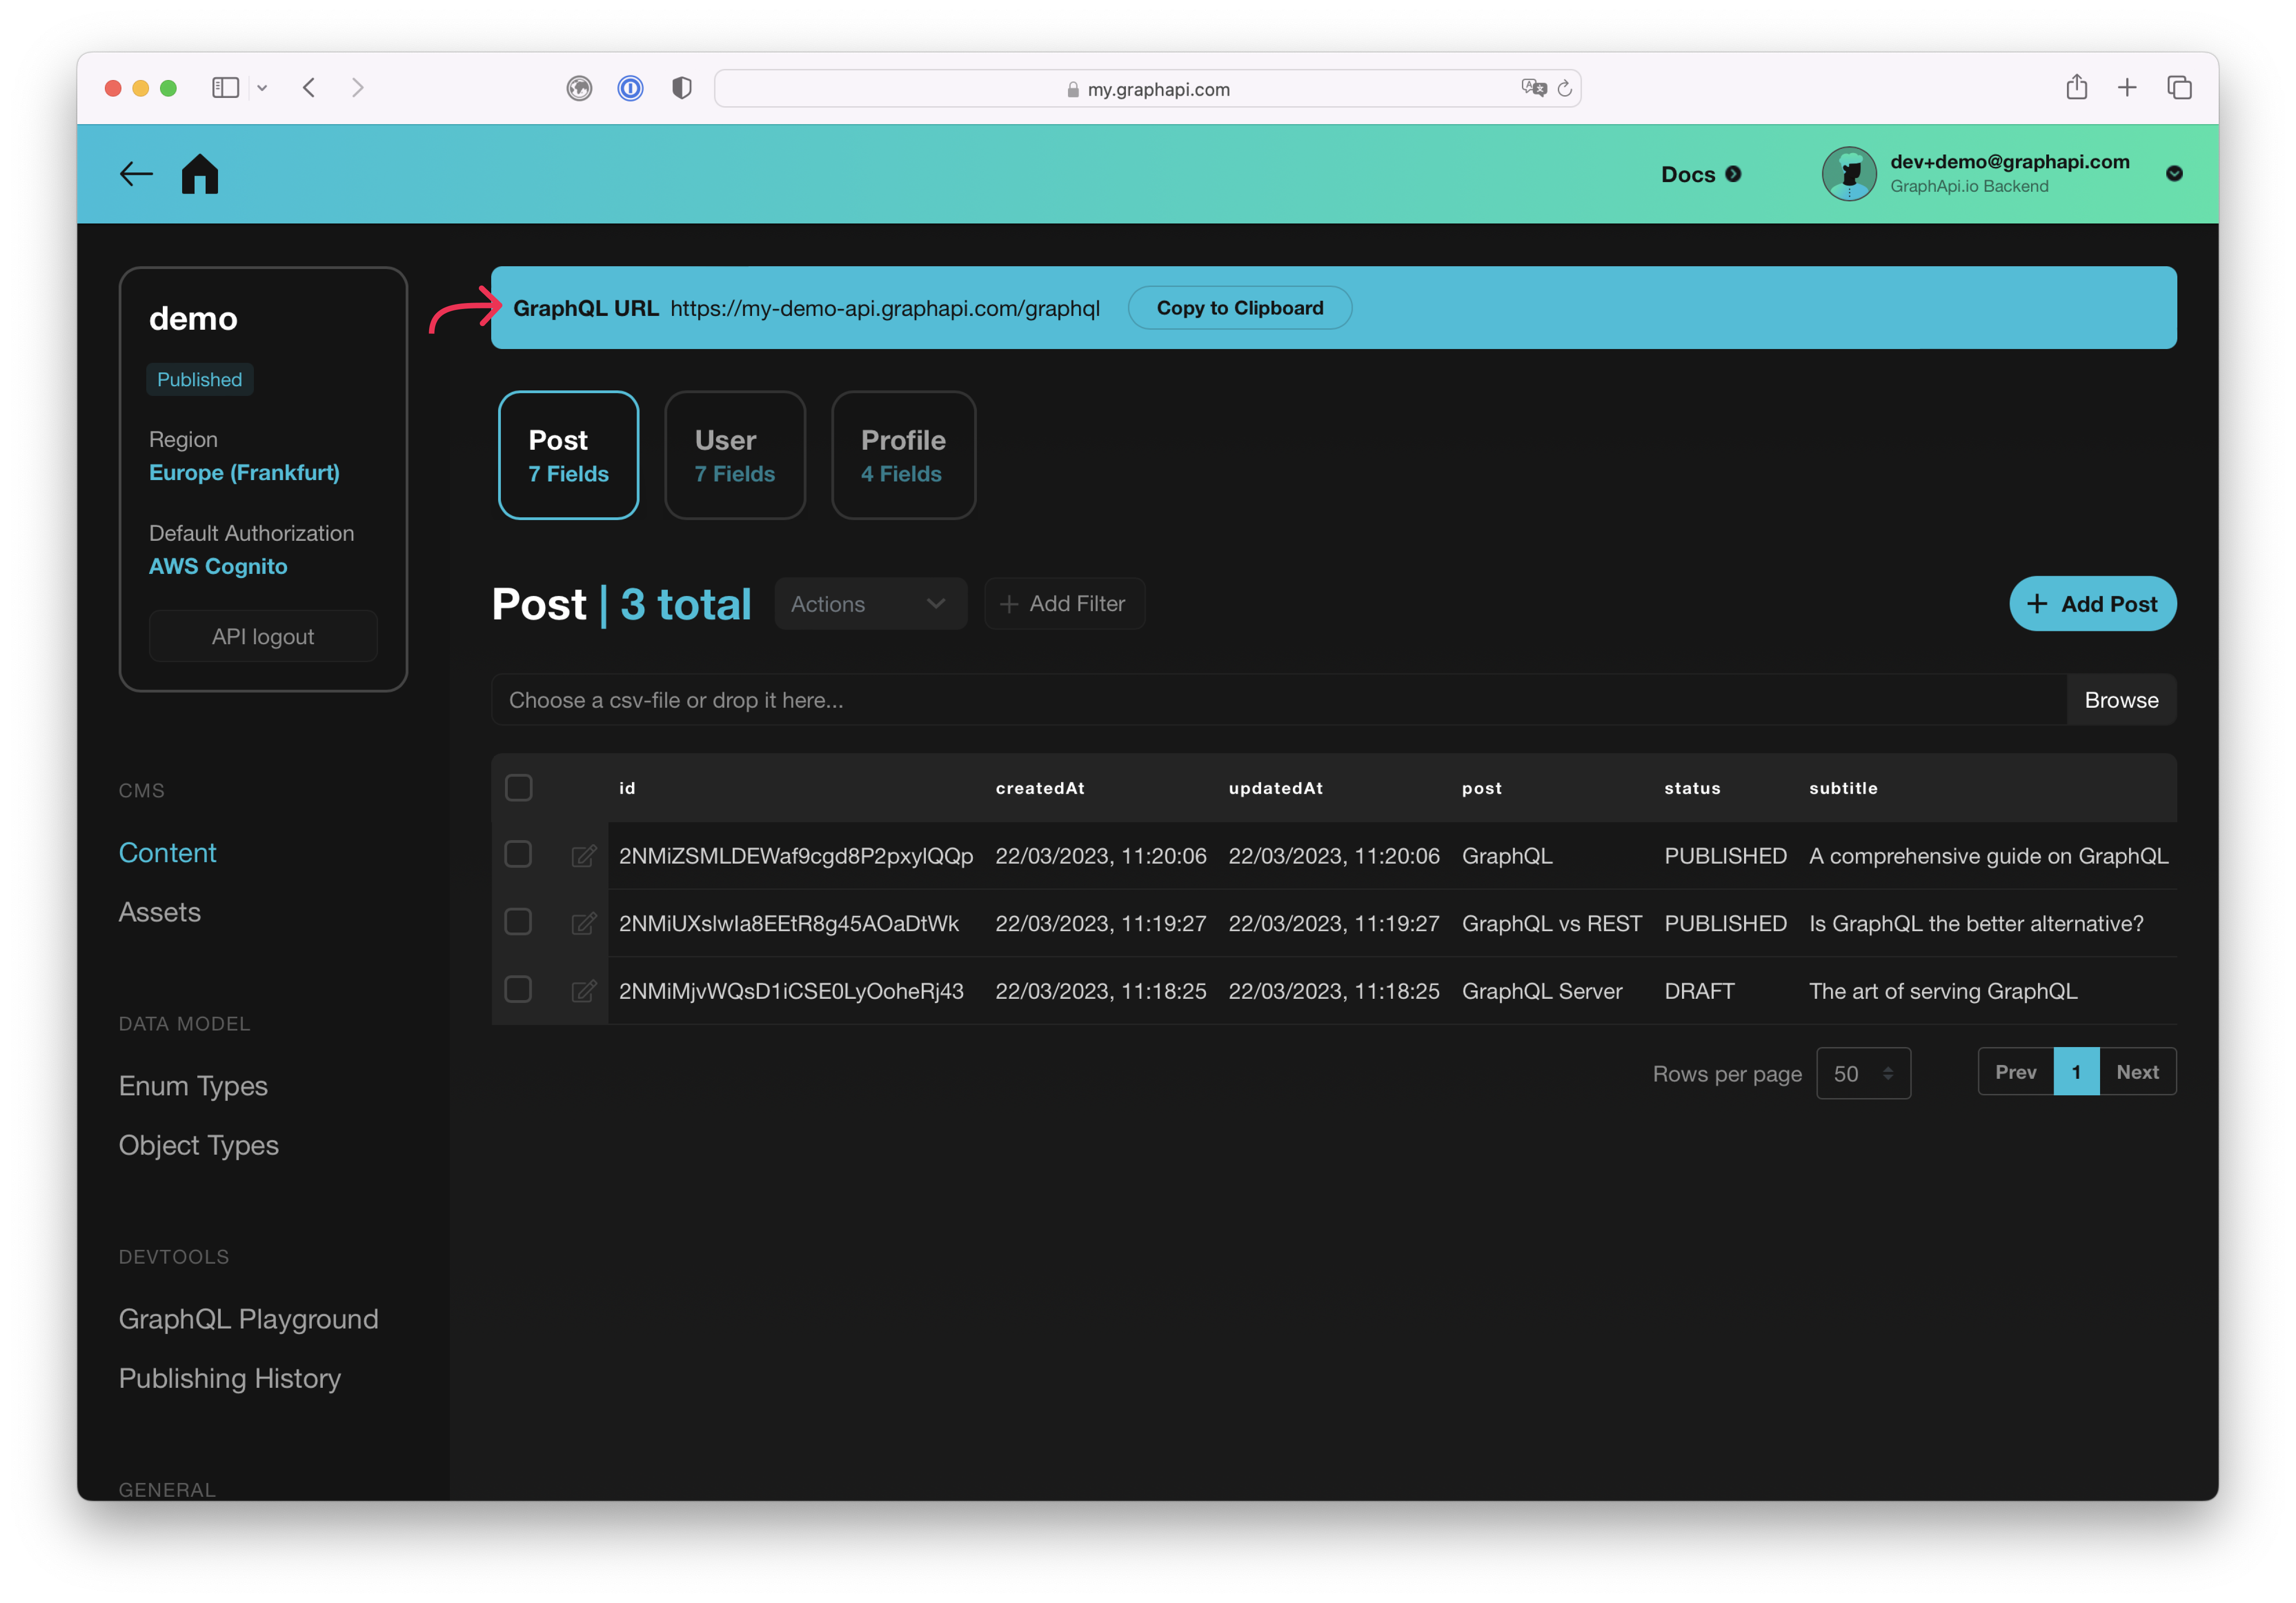
Task: Click the user avatar image
Action: 1849,174
